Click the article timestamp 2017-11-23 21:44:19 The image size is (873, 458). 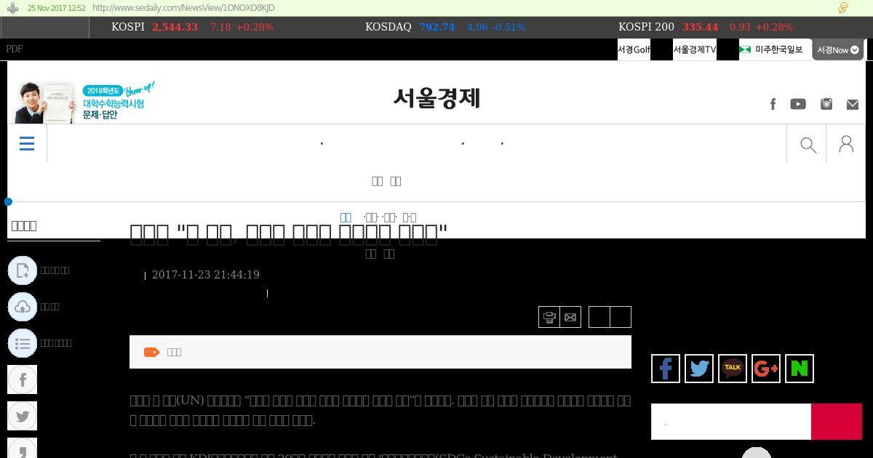point(206,275)
